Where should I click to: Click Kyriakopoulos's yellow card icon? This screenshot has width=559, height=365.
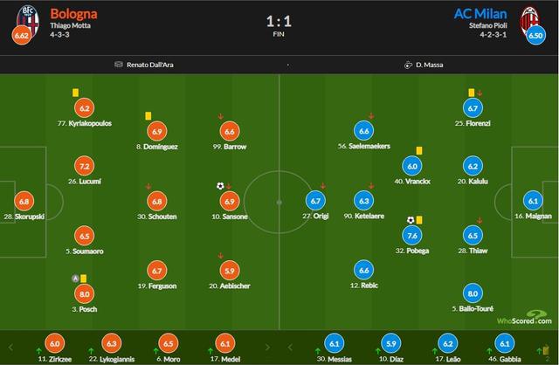(x=77, y=92)
